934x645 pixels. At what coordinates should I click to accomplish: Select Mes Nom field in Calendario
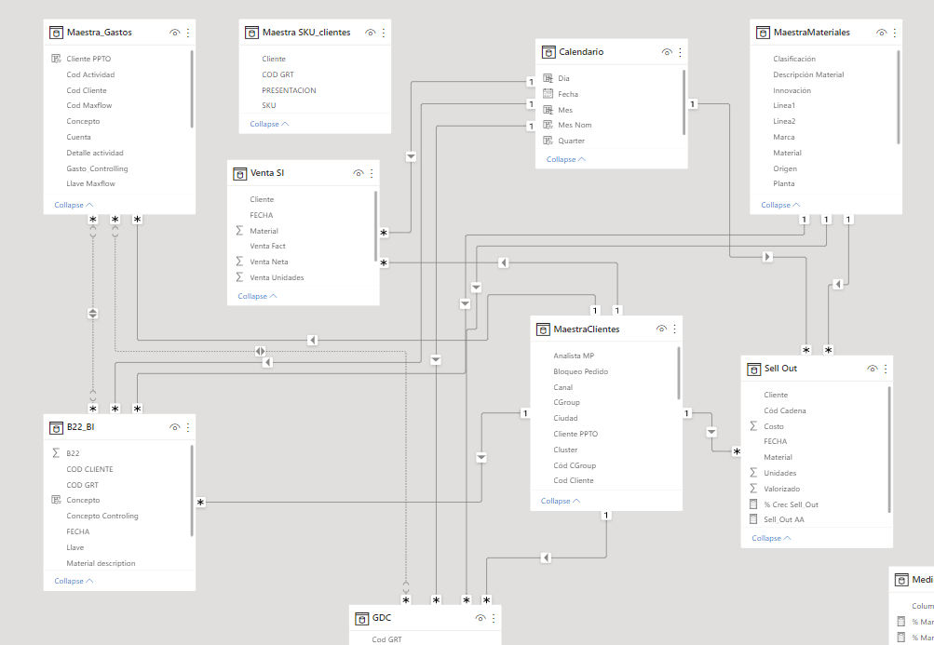(575, 125)
